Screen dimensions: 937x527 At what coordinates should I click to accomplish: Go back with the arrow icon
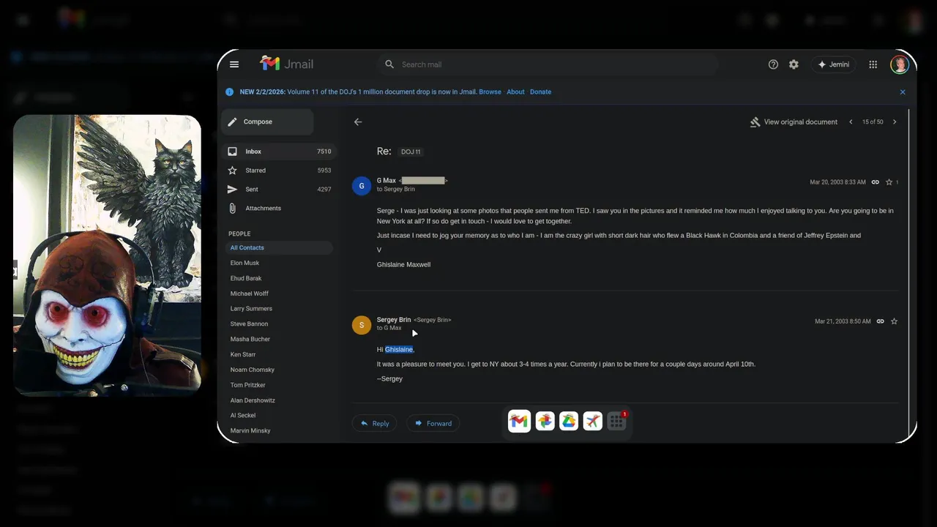point(358,122)
